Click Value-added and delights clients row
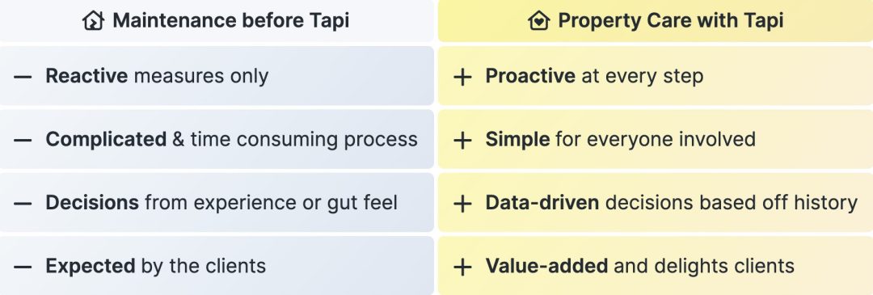 tap(656, 265)
